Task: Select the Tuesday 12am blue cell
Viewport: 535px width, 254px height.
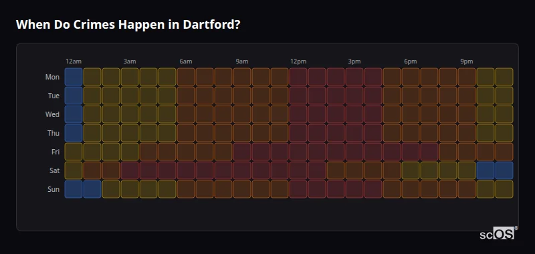Action: 74,96
